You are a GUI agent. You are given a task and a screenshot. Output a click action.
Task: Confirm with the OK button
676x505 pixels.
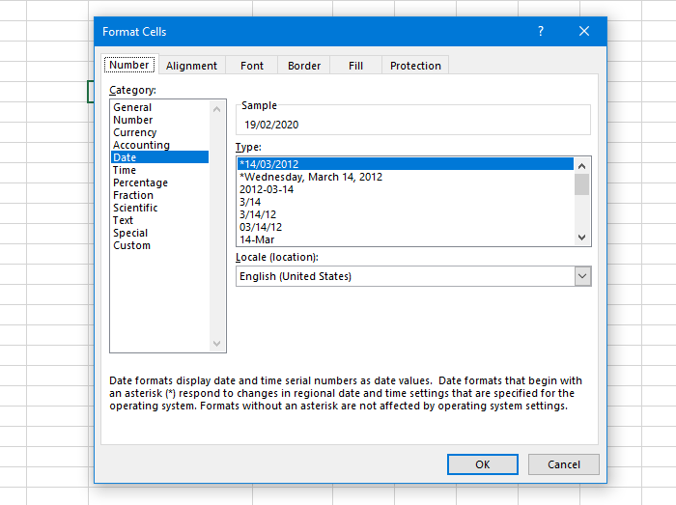(x=483, y=464)
